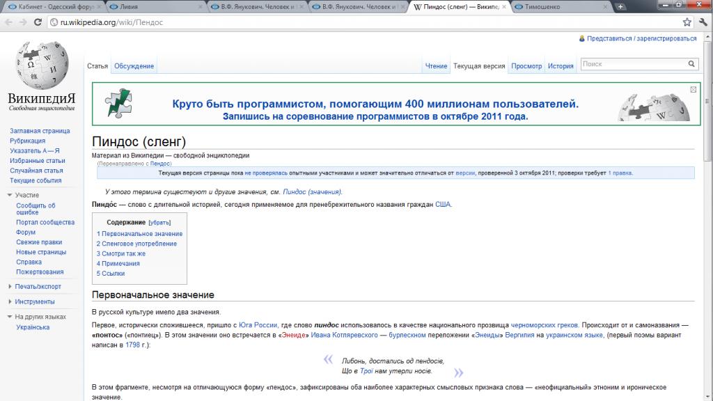Click the puzzle-piece banner image on the left

[118, 103]
